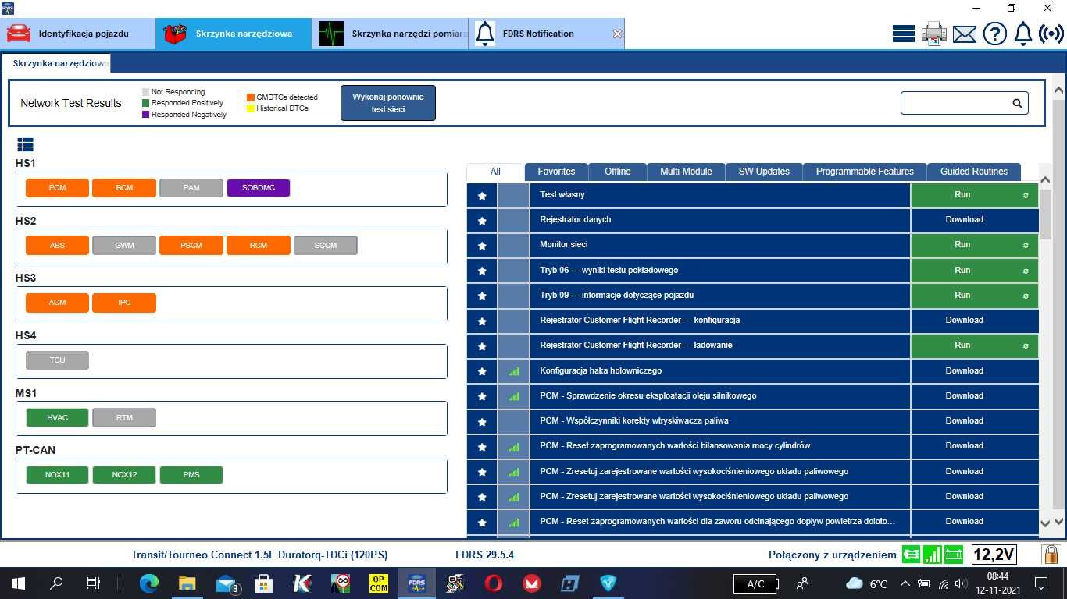Select the RCM module
The width and height of the screenshot is (1067, 599).
click(259, 246)
